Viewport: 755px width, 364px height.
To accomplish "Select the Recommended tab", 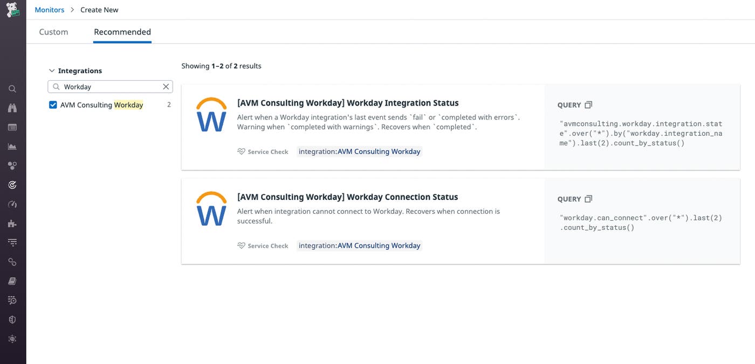I will coord(122,32).
